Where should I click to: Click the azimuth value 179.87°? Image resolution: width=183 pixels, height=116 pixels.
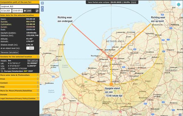30,41
